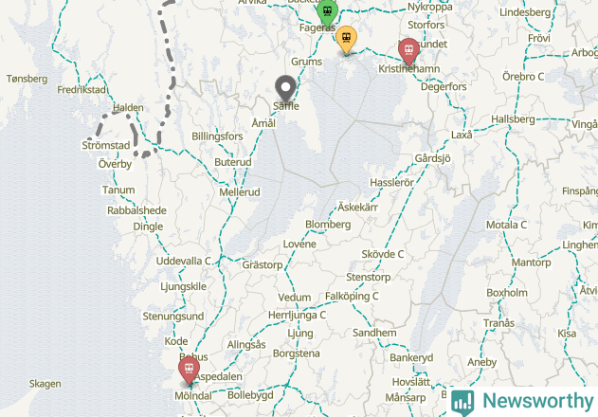Viewport: 598px width, 417px height.
Task: Select the red train marker at Kristinehamn
Action: click(x=408, y=51)
